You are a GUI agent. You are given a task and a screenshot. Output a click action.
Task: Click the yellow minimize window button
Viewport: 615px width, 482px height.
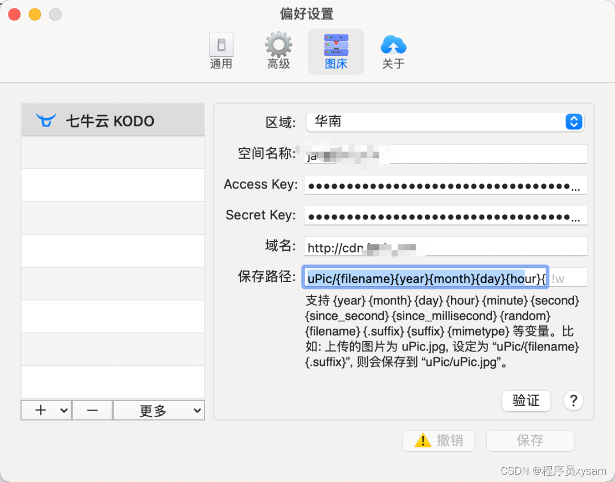(35, 14)
